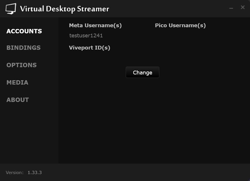Click below Viveport ID(s) empty field area
Viewport: 250px width, 181px height.
tap(90, 57)
